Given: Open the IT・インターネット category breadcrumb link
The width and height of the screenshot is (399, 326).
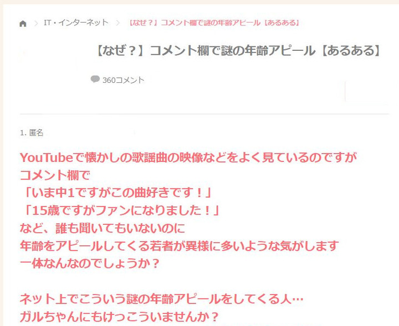Looking at the screenshot, I should coord(76,23).
